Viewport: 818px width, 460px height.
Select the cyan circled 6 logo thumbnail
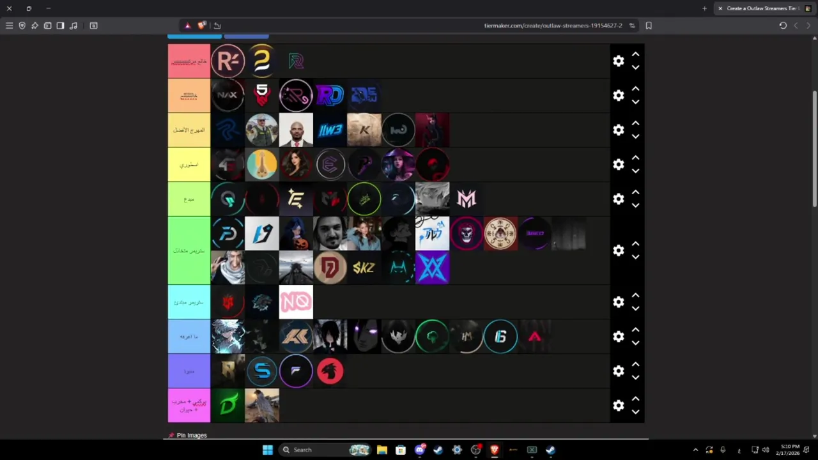[500, 336]
